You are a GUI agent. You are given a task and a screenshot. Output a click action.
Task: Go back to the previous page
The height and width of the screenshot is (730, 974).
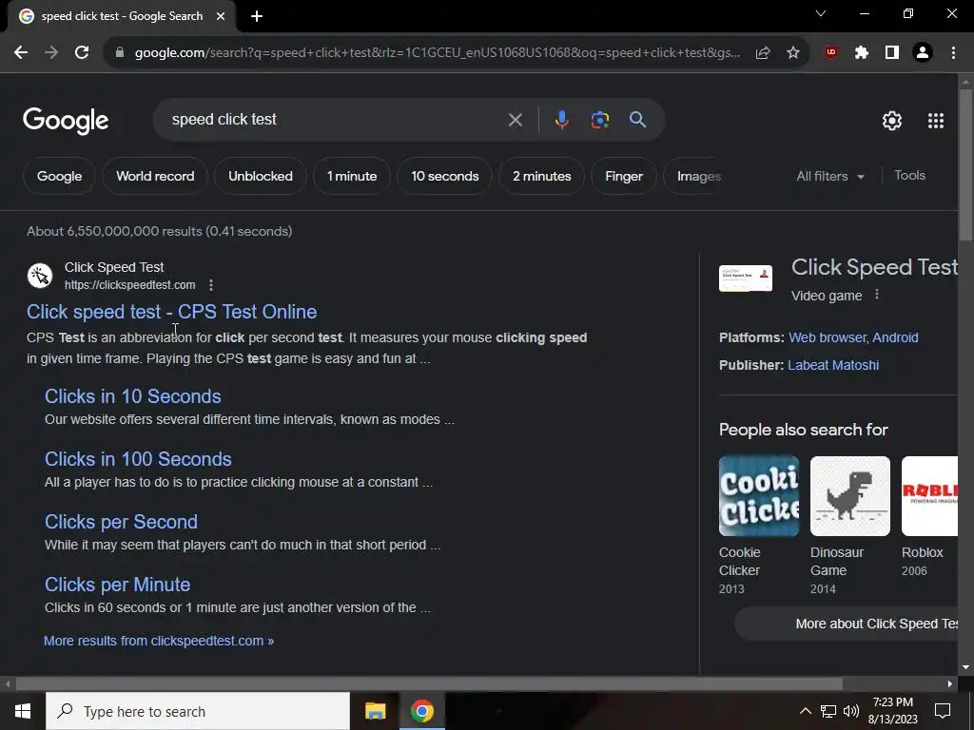click(x=21, y=53)
